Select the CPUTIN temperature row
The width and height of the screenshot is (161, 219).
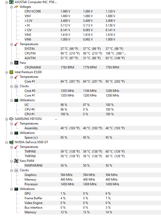pos(92,53)
